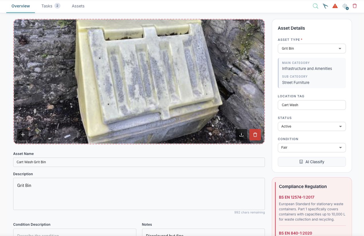Click the 992 chars remaining counter

pos(249,213)
